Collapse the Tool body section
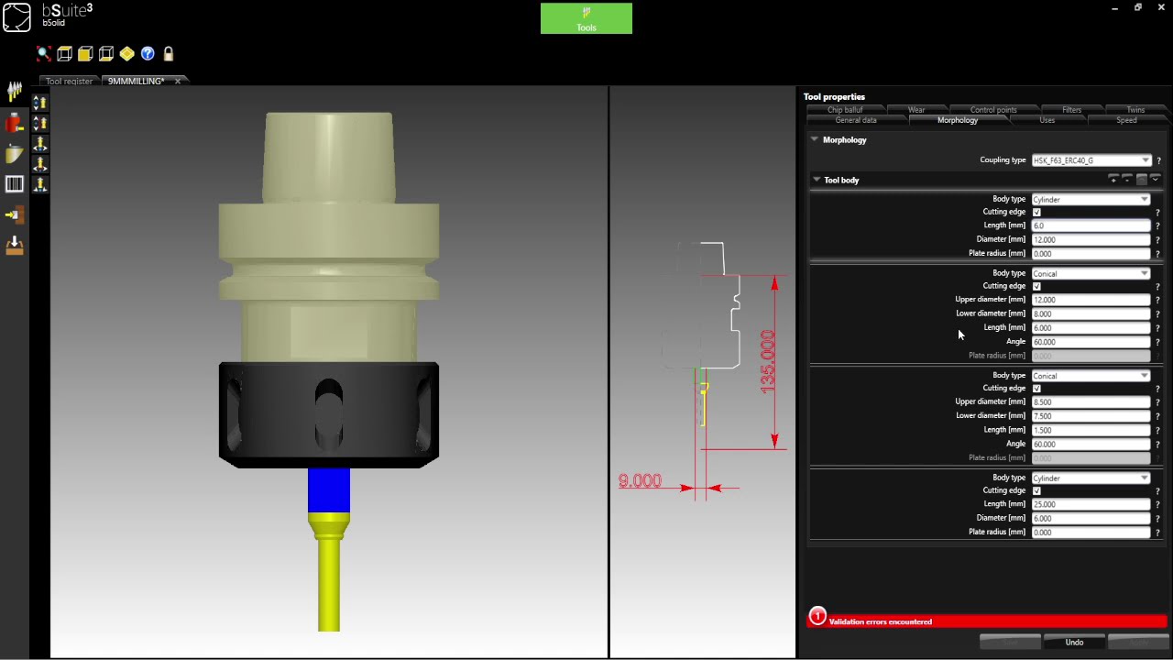Viewport: 1173px width, 660px height. point(817,180)
